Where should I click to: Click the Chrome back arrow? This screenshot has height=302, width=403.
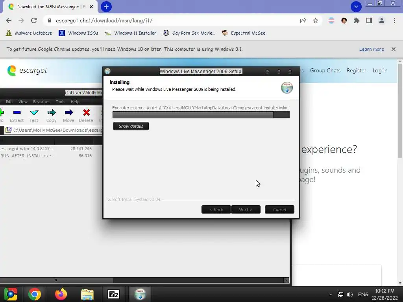pyautogui.click(x=9, y=20)
